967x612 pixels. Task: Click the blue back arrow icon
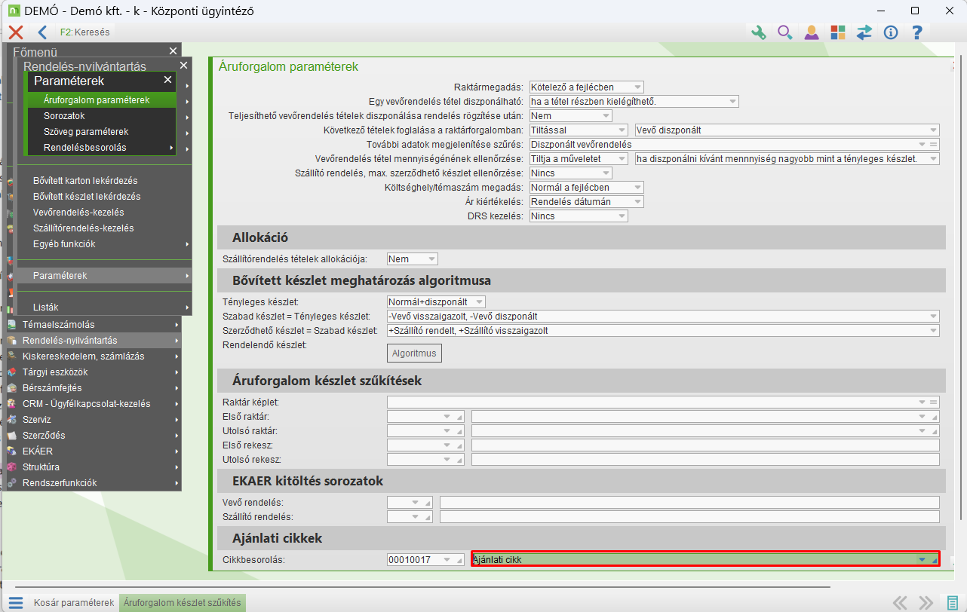[42, 32]
